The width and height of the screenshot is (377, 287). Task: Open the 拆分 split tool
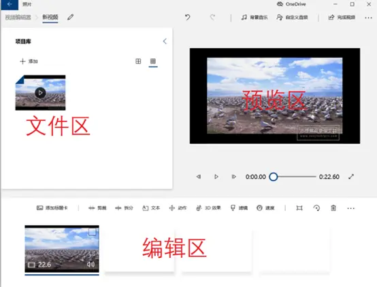(x=124, y=208)
